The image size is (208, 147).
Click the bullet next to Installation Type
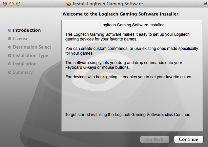(x=9, y=56)
